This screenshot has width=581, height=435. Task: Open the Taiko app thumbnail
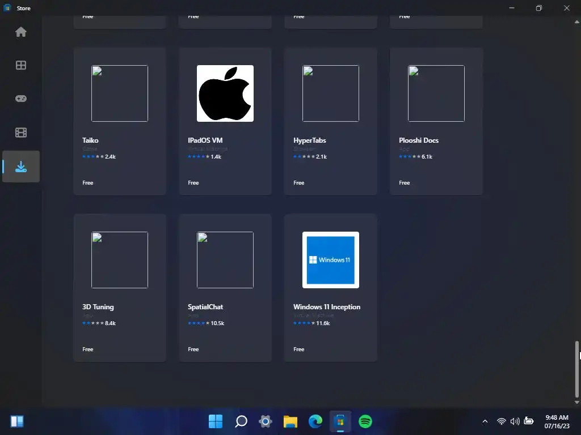tap(120, 93)
